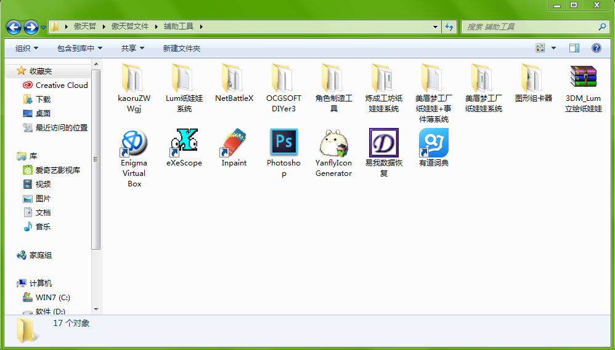Expand arrow after 傲天哲文件 breadcrumb
Image resolution: width=615 pixels, height=350 pixels.
156,26
